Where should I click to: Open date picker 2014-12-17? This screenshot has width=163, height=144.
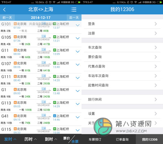click(41, 18)
